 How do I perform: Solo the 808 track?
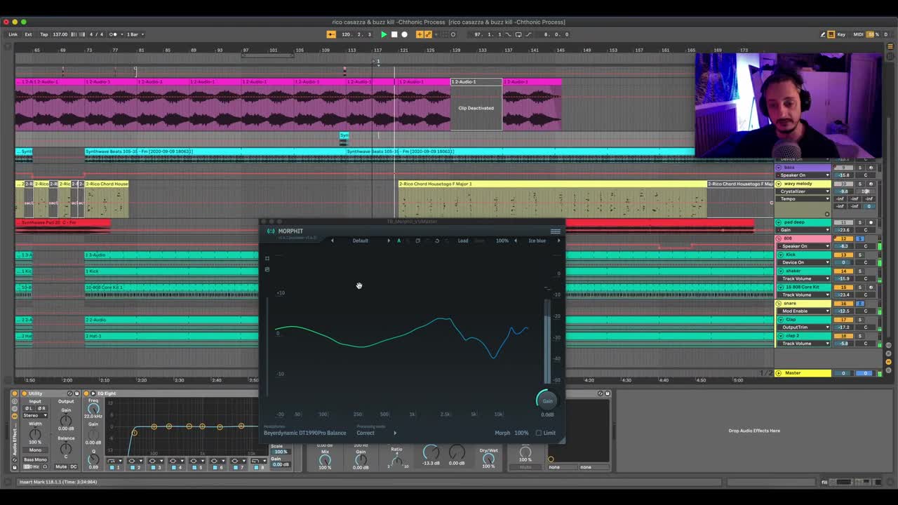tap(860, 238)
